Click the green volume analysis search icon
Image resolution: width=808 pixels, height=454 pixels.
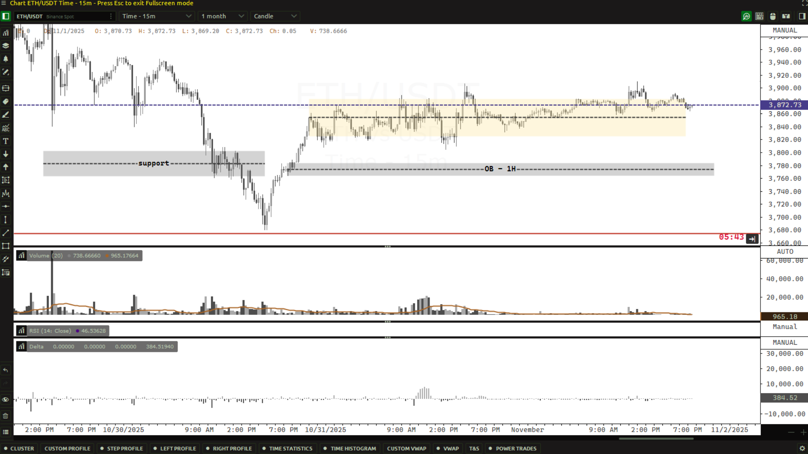746,16
